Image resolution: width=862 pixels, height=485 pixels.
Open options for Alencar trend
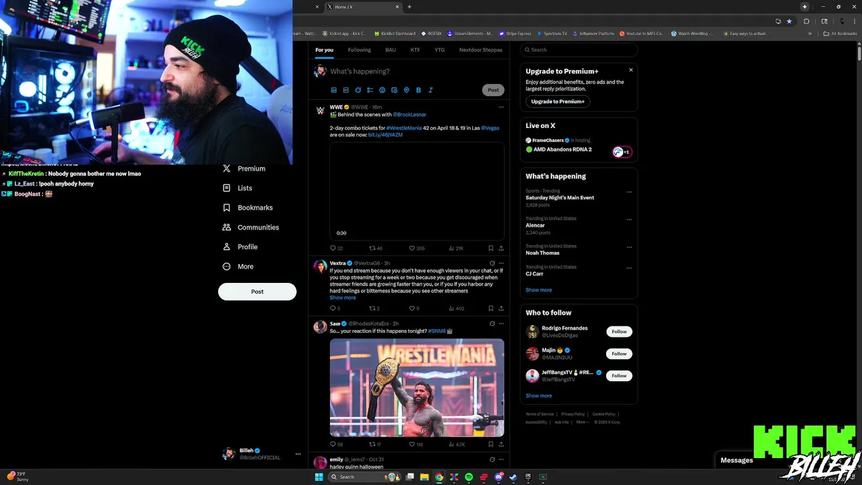click(x=629, y=220)
